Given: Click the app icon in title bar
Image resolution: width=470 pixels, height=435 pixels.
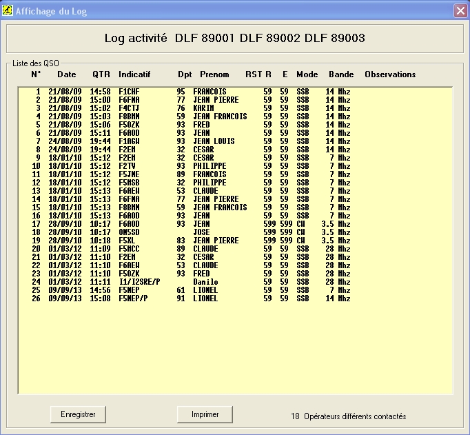Looking at the screenshot, I should click(7, 10).
